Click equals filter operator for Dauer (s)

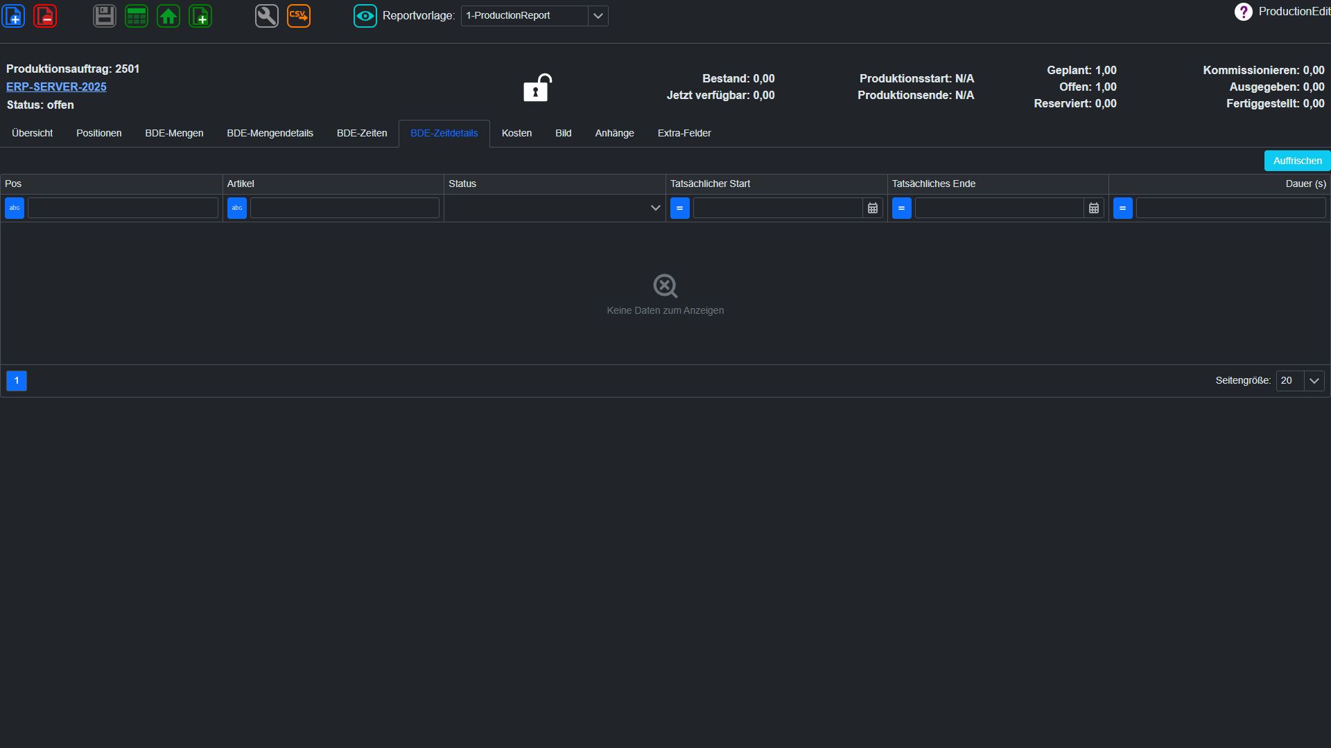pos(1123,208)
